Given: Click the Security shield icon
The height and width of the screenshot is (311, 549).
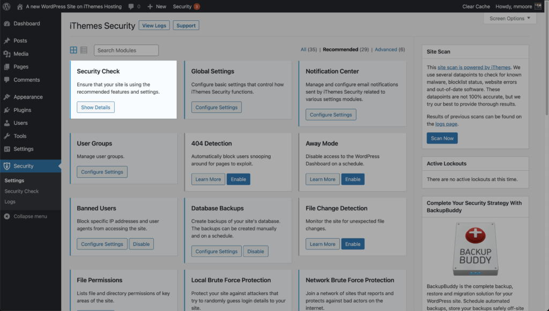Looking at the screenshot, I should [6, 166].
